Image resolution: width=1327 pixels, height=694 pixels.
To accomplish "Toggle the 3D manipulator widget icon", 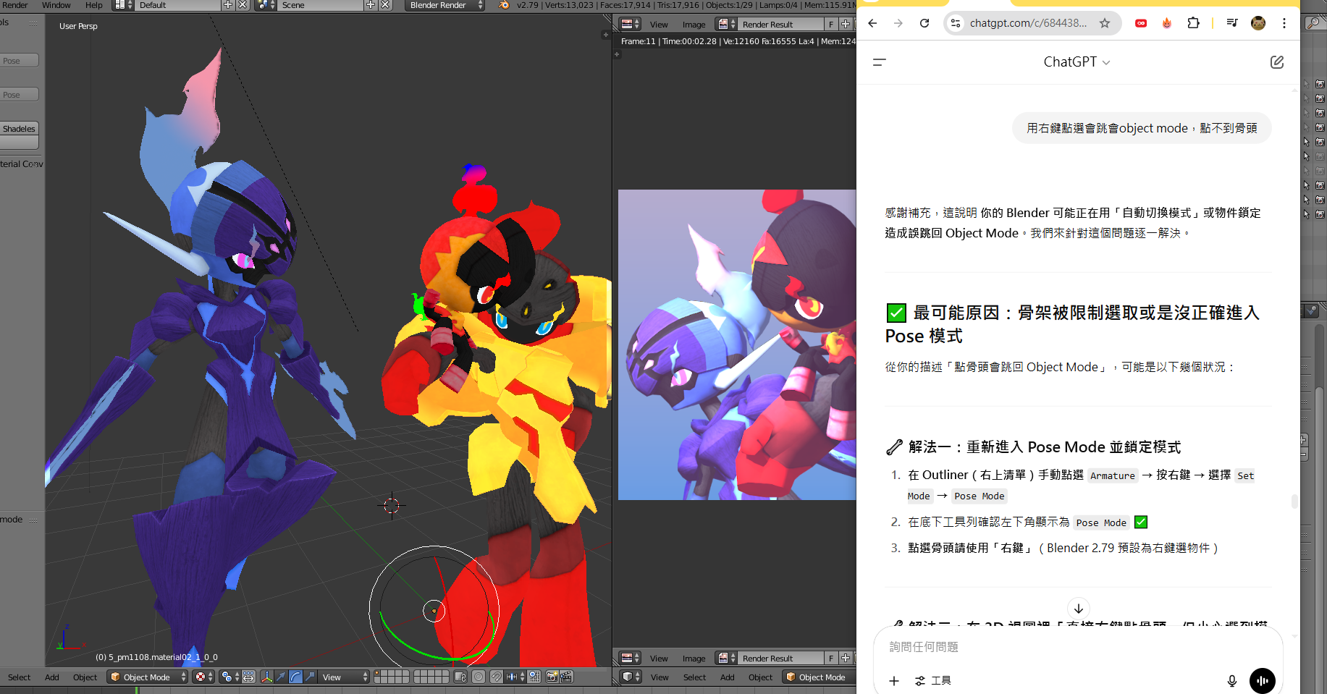I will 266,677.
